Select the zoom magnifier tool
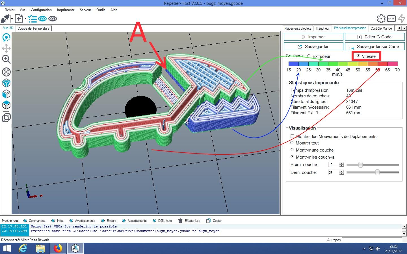 point(6,59)
